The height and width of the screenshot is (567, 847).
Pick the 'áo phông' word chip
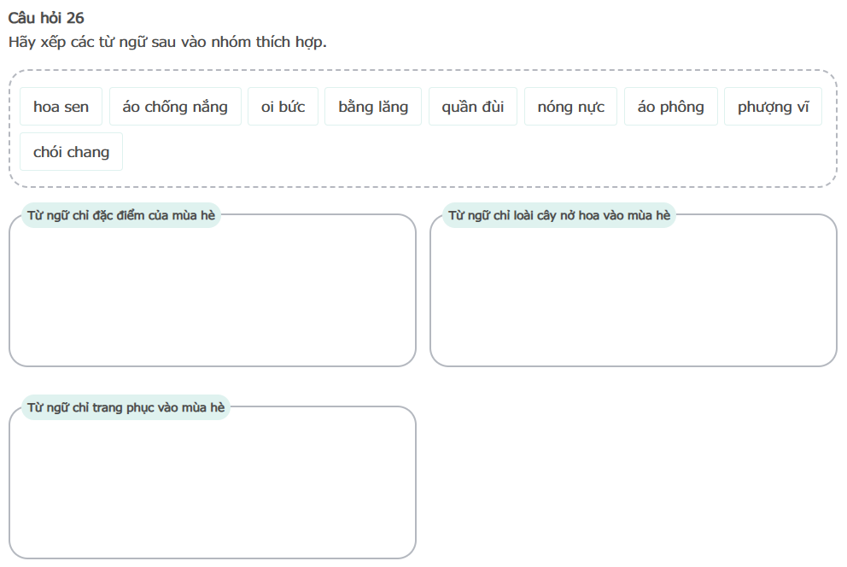670,107
